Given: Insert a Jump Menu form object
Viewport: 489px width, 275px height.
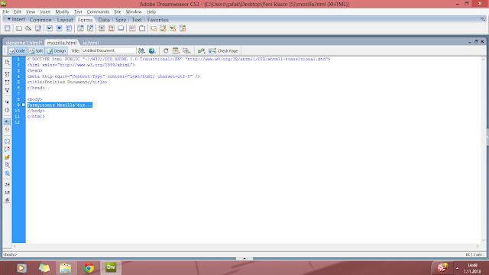Looking at the screenshot, I should tap(90, 28).
